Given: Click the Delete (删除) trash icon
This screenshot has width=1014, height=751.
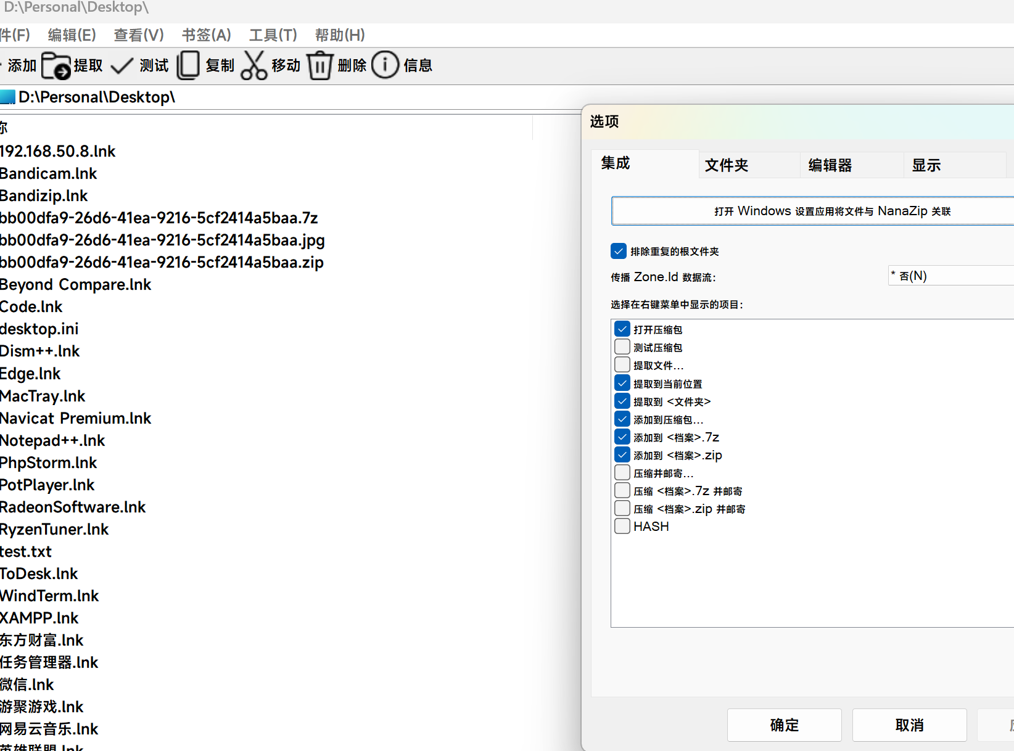Looking at the screenshot, I should 319,65.
